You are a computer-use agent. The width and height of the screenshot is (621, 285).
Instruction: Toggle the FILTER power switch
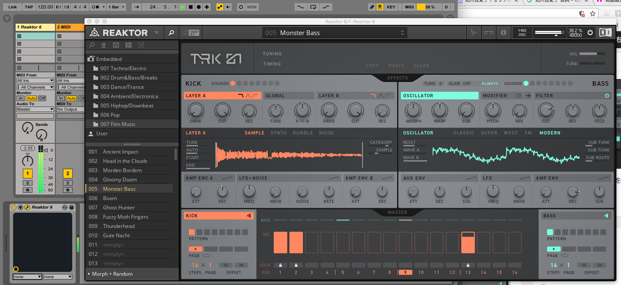click(607, 96)
